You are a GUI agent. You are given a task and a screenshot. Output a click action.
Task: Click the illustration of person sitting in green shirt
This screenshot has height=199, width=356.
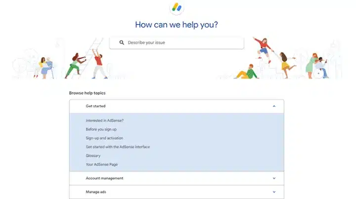[246, 72]
